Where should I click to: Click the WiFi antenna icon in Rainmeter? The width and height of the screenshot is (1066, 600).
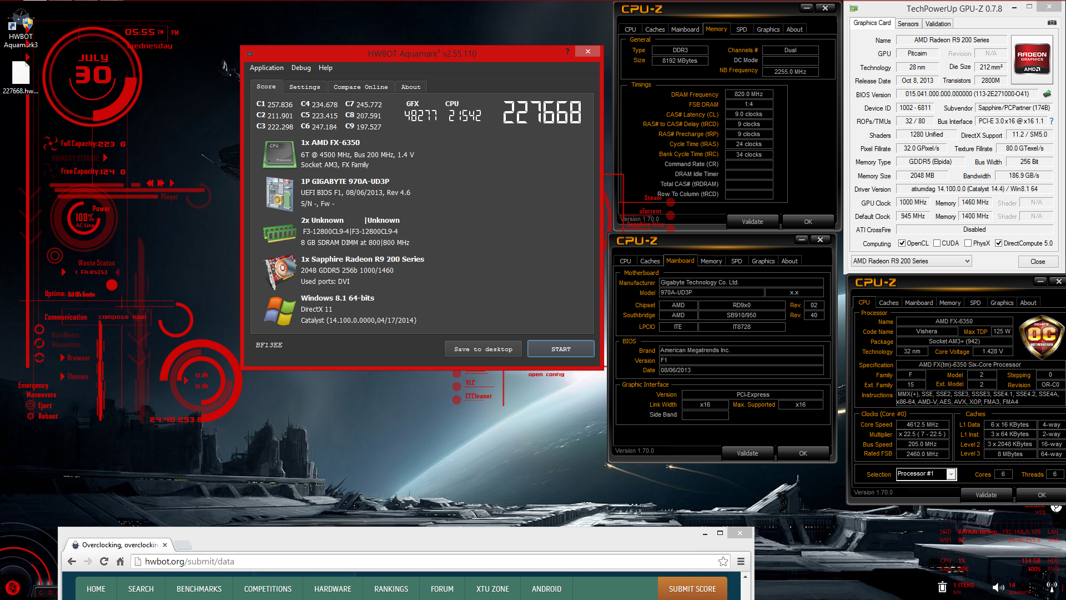click(1051, 586)
